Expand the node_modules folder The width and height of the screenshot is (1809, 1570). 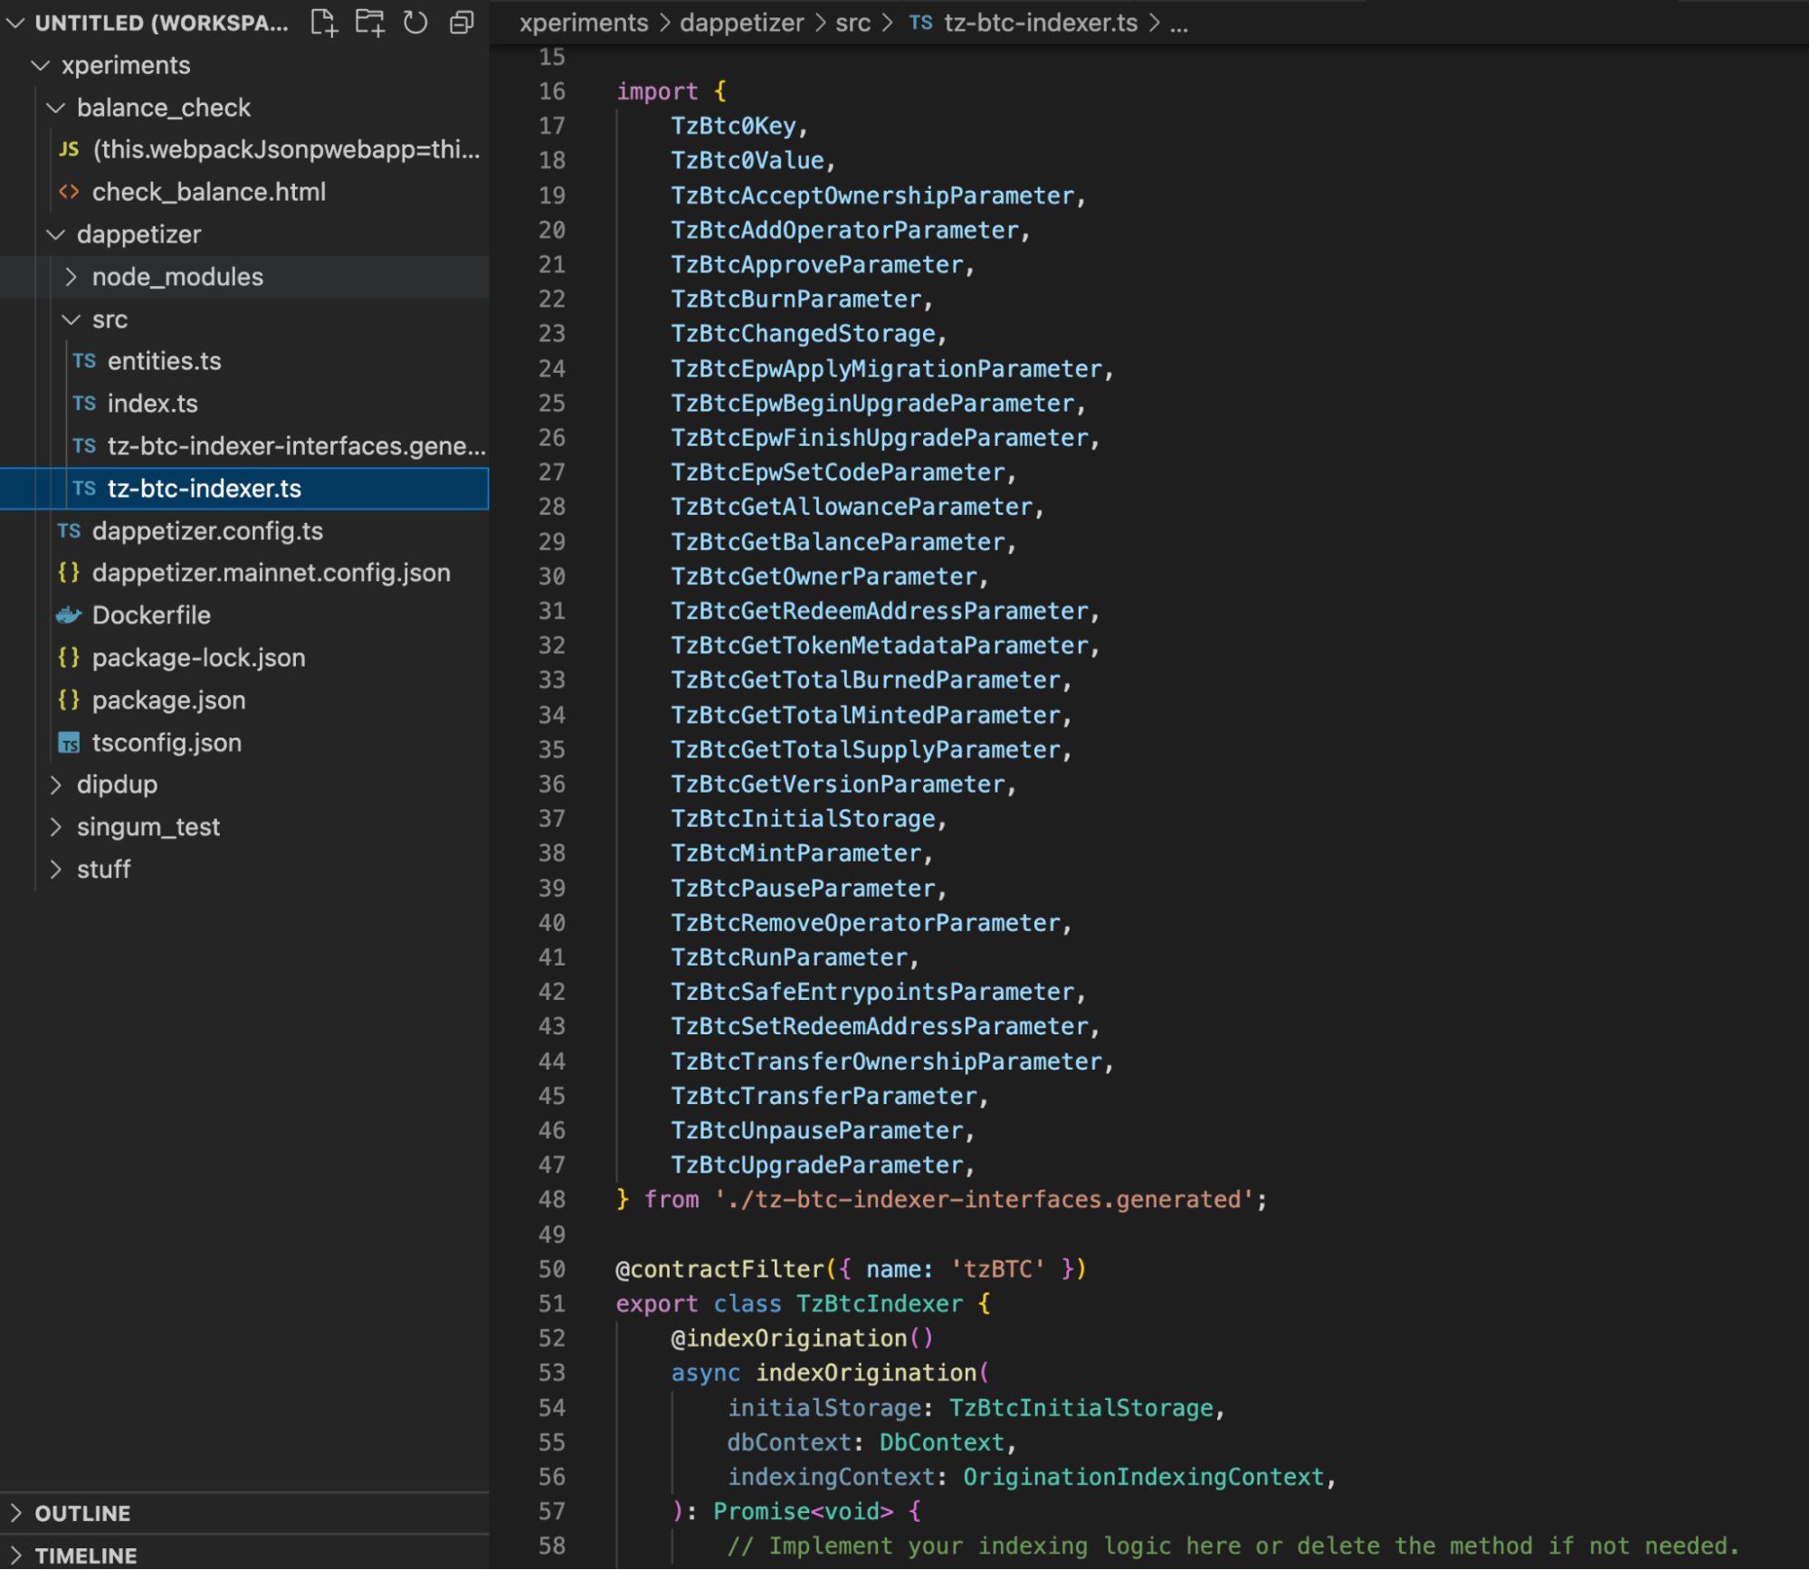tap(176, 277)
